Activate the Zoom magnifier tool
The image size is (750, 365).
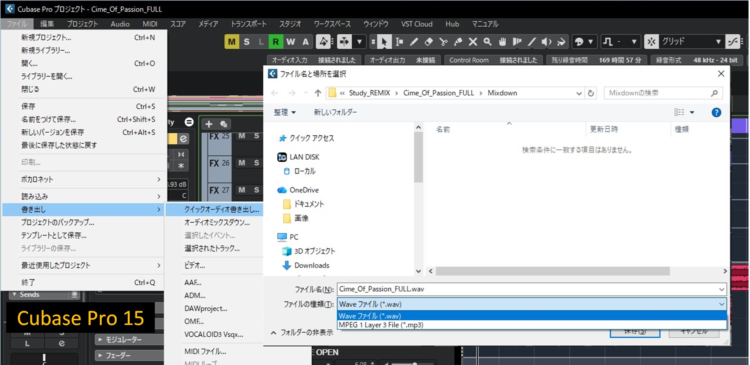pos(488,42)
